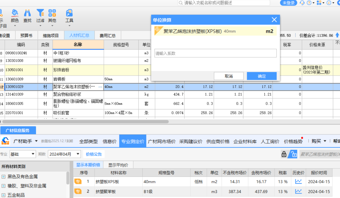The height and width of the screenshot is (198, 340).
Task: Click the blue open padlock icon
Action: click(x=292, y=154)
